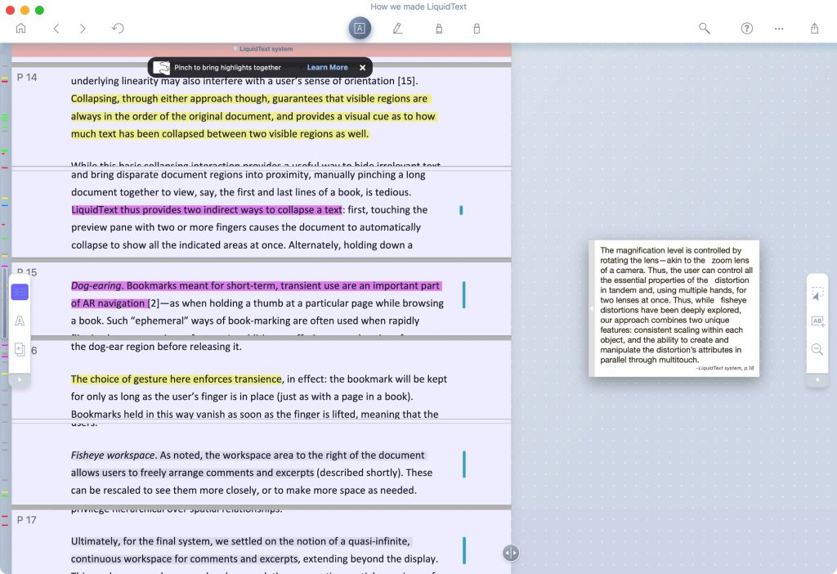
Task: Click the document/workspace divider handle
Action: point(511,554)
